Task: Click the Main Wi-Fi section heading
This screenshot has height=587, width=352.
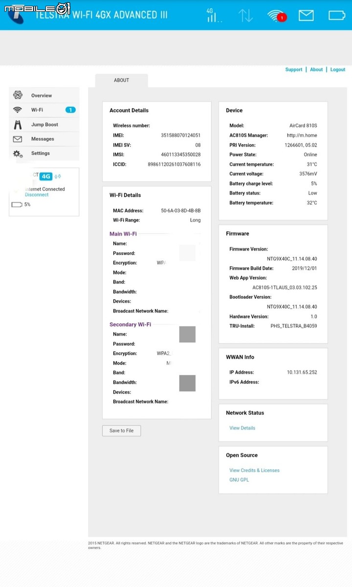Action: [123, 234]
